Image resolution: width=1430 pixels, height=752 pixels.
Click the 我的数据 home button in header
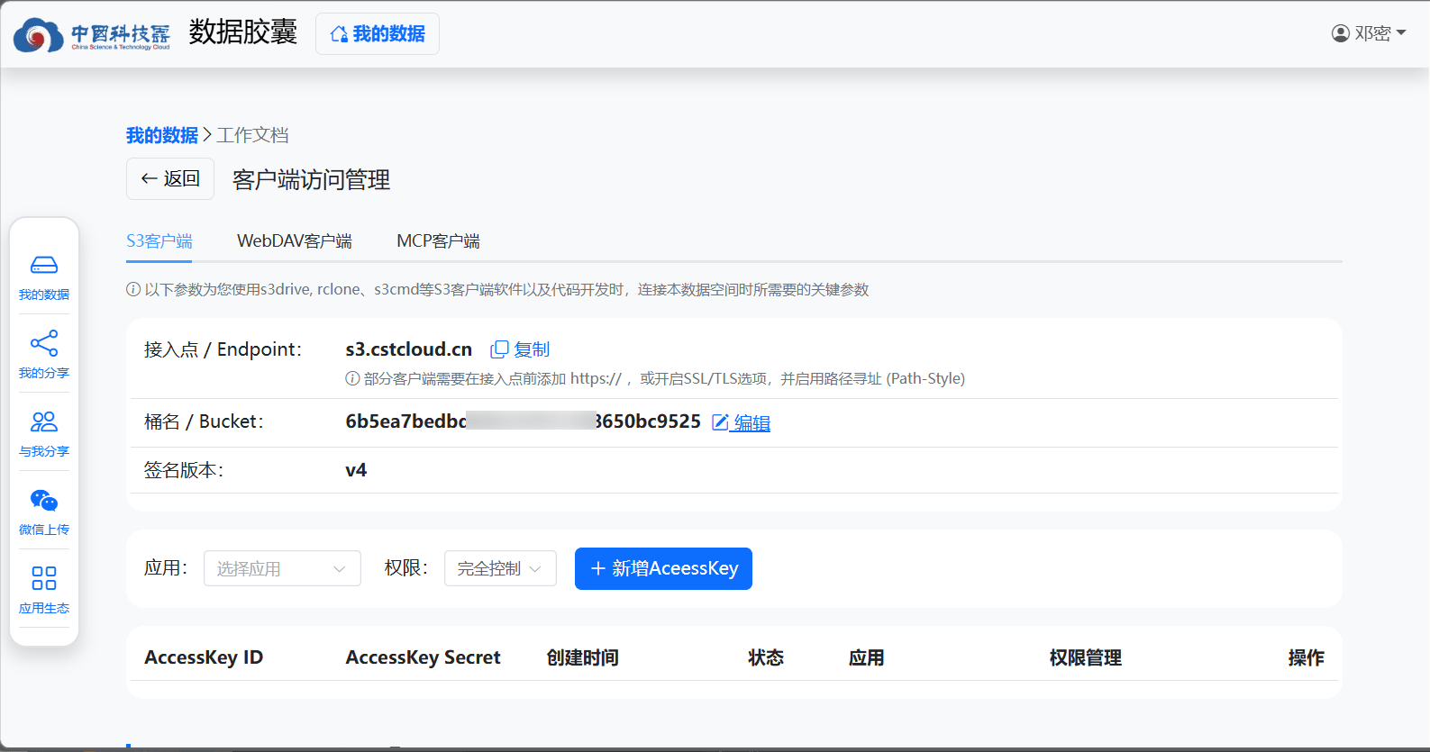pyautogui.click(x=378, y=33)
